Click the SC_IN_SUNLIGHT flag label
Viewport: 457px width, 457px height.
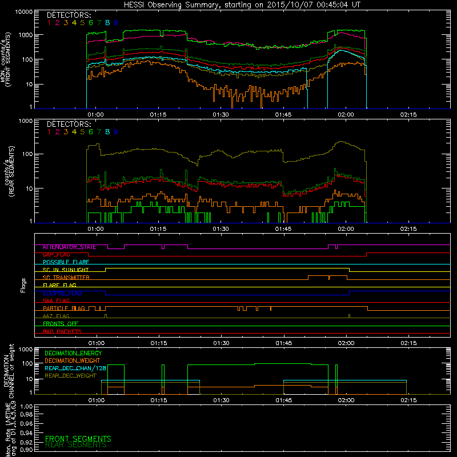(x=66, y=270)
